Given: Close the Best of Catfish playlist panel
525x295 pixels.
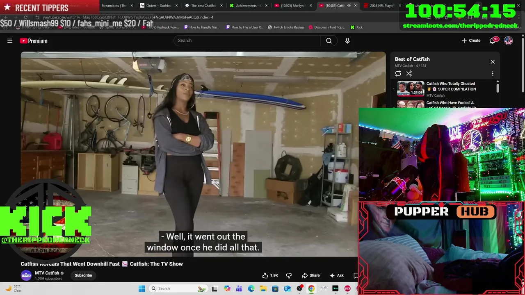Looking at the screenshot, I should [493, 62].
